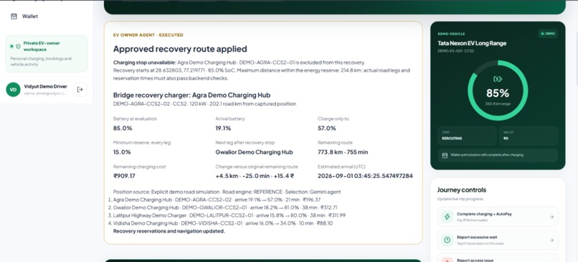The width and height of the screenshot is (578, 262).
Task: Click Approved recovery route applied heading
Action: (180, 49)
